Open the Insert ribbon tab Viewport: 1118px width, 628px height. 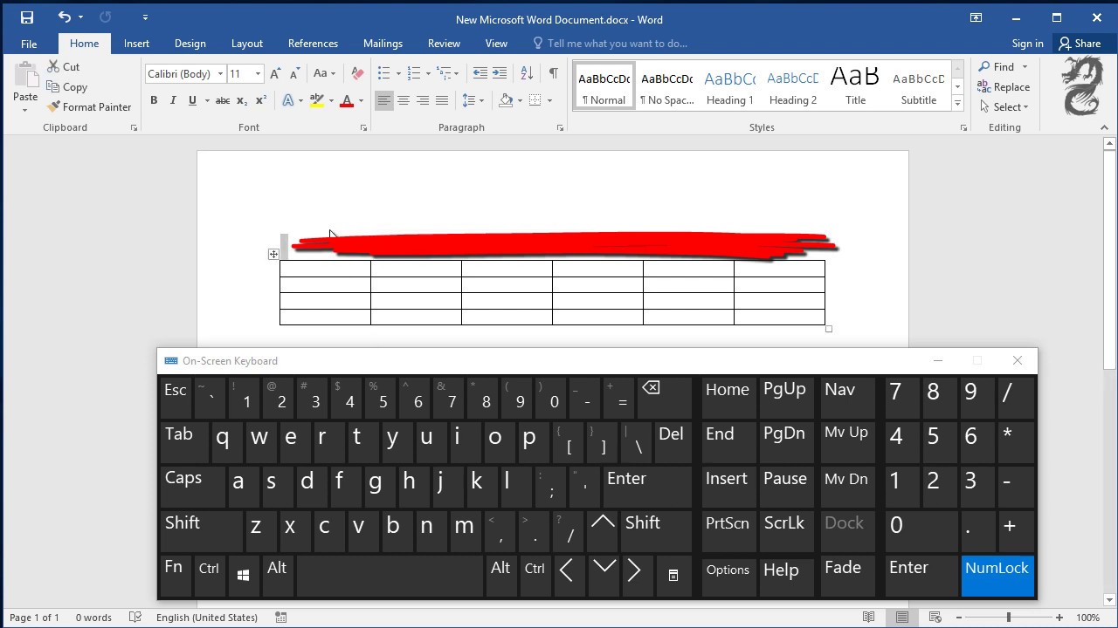pyautogui.click(x=136, y=44)
